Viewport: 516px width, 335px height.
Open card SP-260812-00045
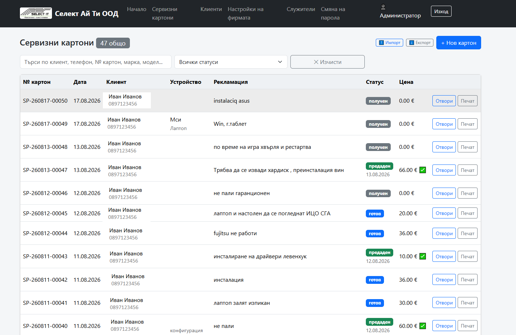(444, 213)
